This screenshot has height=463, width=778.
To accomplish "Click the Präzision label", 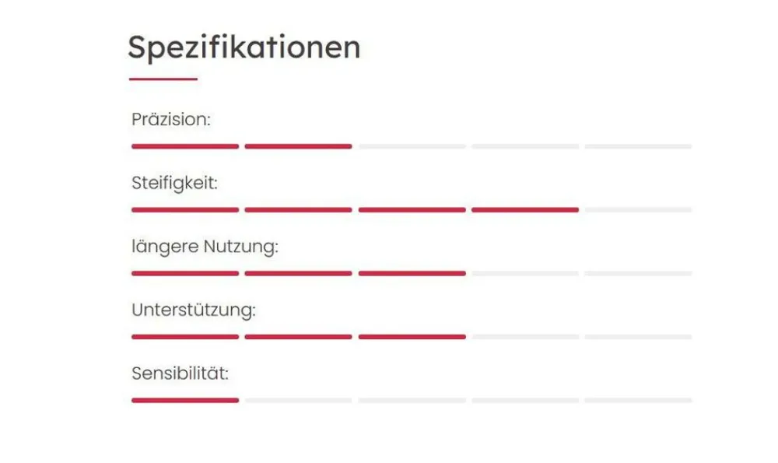I will [171, 120].
